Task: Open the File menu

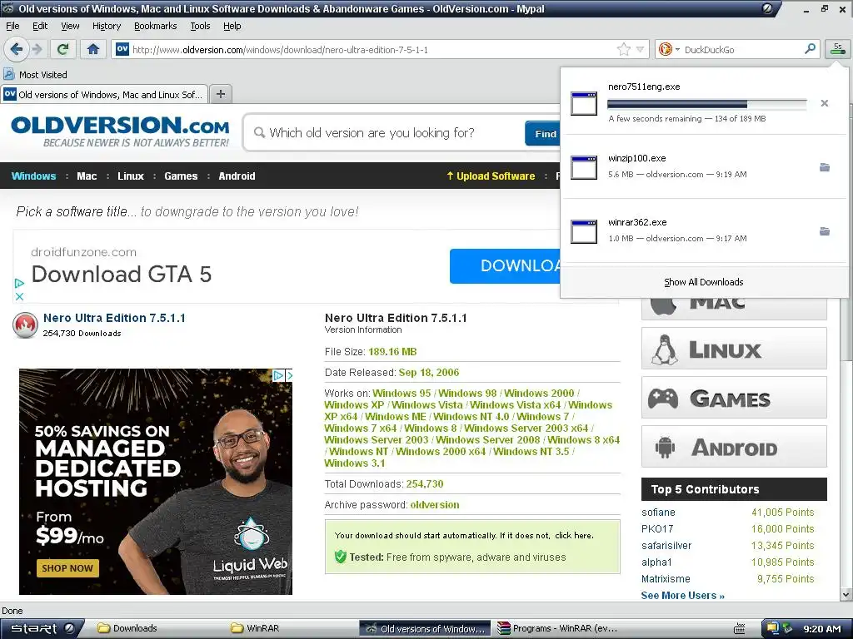Action: click(x=12, y=26)
